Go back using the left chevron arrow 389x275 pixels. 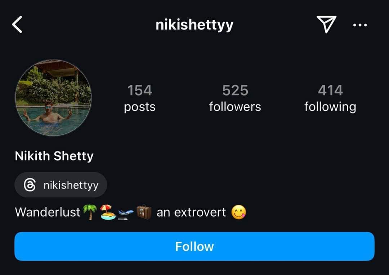point(17,24)
